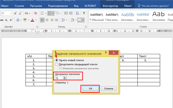The image size is (173, 108).
Task: Open the Paragraph dialog launcher
Action: pyautogui.click(x=86, y=27)
